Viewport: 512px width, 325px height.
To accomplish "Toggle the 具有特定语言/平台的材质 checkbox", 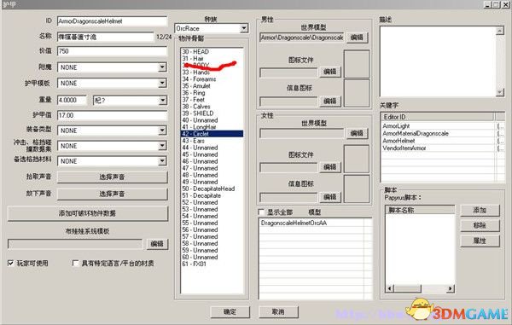I will click(x=75, y=263).
